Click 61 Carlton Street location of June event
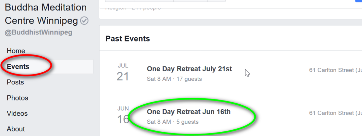This screenshot has height=136, width=362. click(335, 113)
